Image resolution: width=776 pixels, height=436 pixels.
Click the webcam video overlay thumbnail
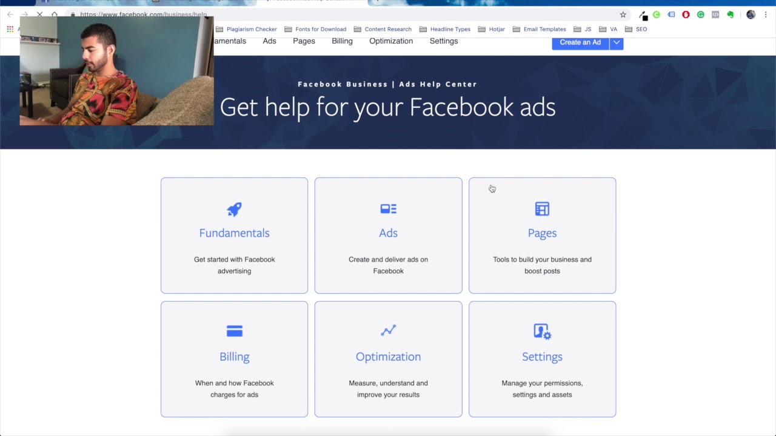tap(116, 70)
